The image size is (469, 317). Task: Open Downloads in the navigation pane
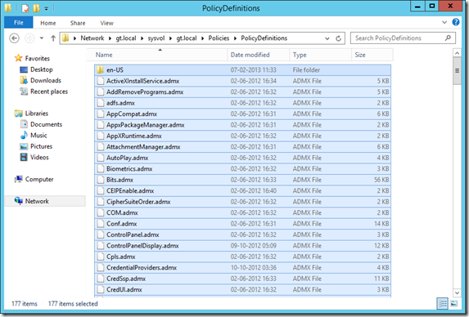[46, 80]
